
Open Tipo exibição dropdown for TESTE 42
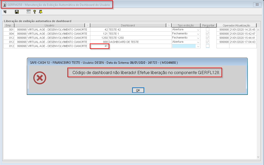[198, 30]
